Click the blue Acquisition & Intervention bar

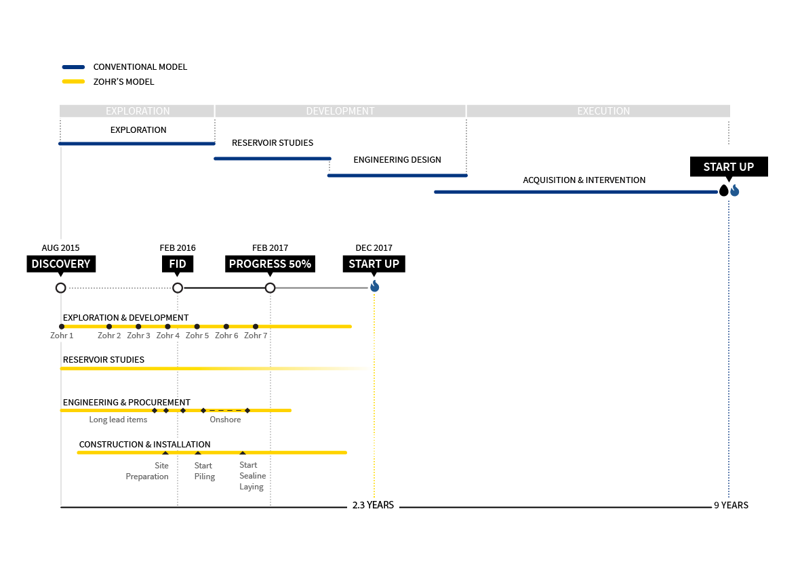(x=575, y=193)
